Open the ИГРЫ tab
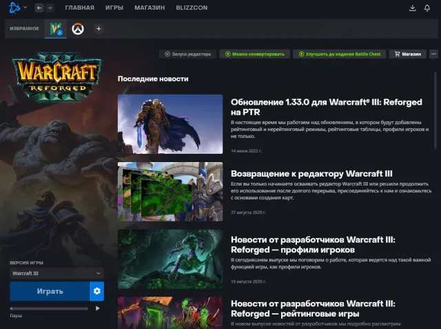 (x=114, y=8)
